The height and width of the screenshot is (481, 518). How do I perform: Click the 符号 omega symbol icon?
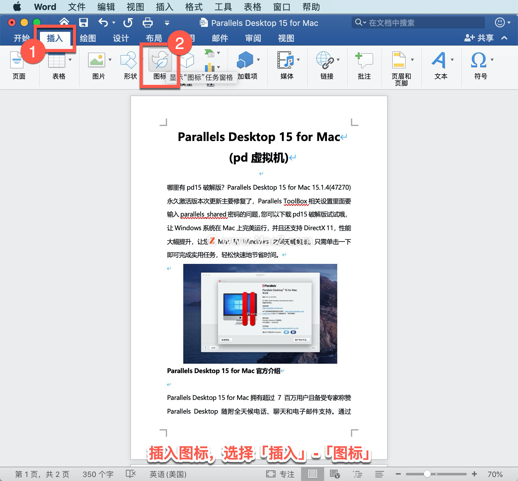pos(479,60)
